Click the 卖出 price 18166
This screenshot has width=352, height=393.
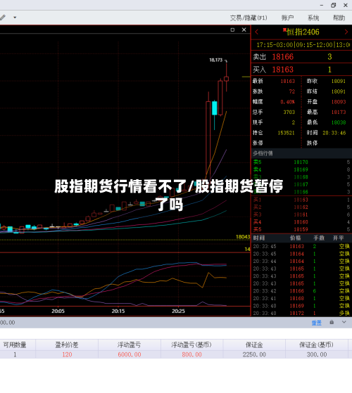coord(282,57)
